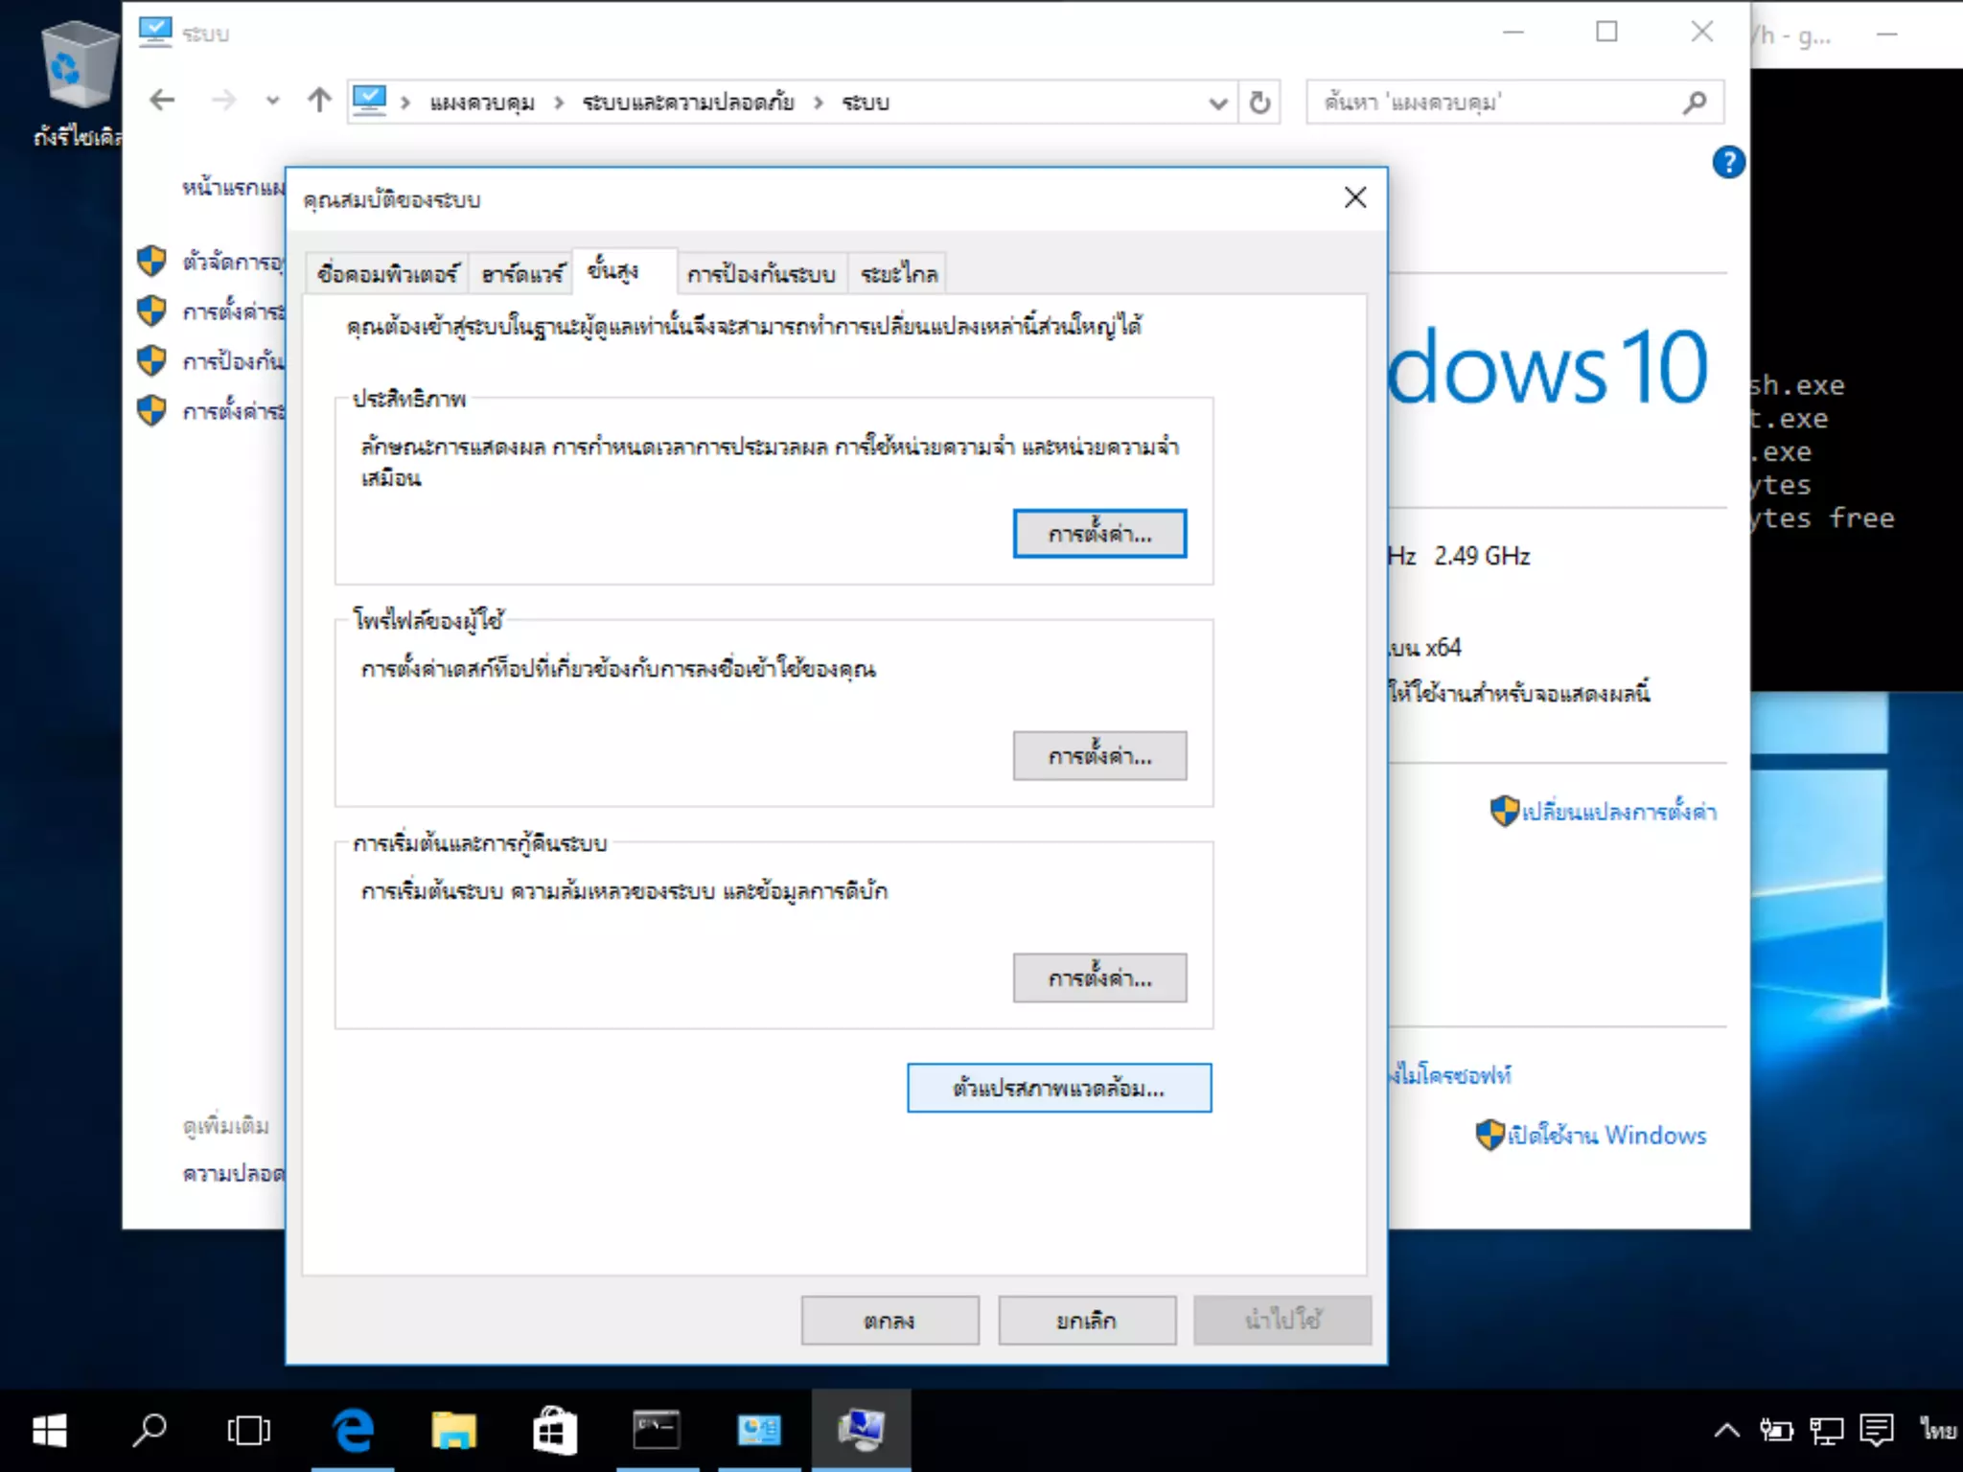Image resolution: width=1963 pixels, height=1472 pixels.
Task: Show hidden system tray icons
Action: pos(1726,1431)
